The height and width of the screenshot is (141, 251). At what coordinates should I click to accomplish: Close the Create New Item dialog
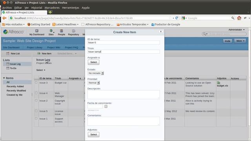point(161,31)
